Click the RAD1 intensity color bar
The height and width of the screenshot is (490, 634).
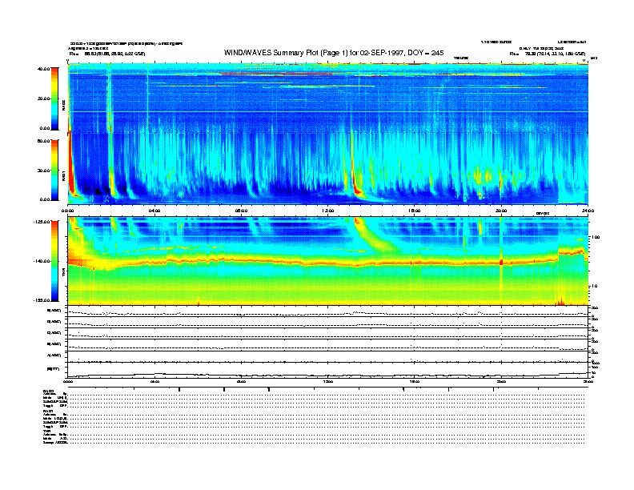pos(54,171)
